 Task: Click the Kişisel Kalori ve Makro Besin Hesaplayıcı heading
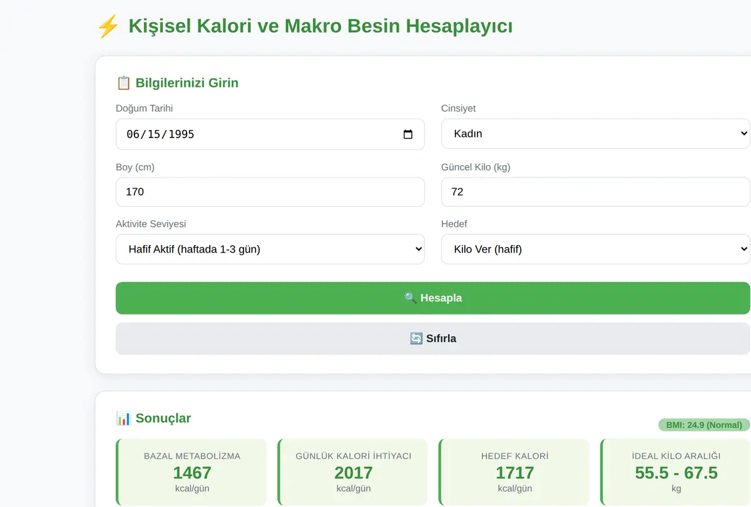pos(320,26)
